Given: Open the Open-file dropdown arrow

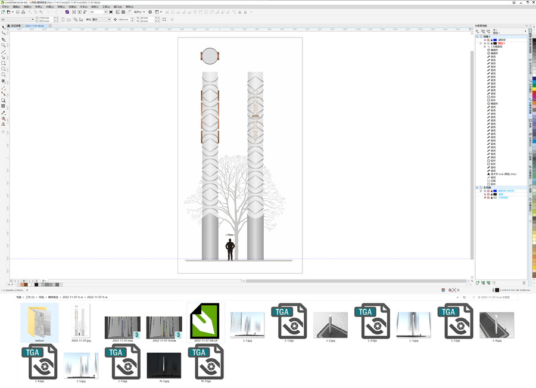Looking at the screenshot, I should (x=13, y=12).
